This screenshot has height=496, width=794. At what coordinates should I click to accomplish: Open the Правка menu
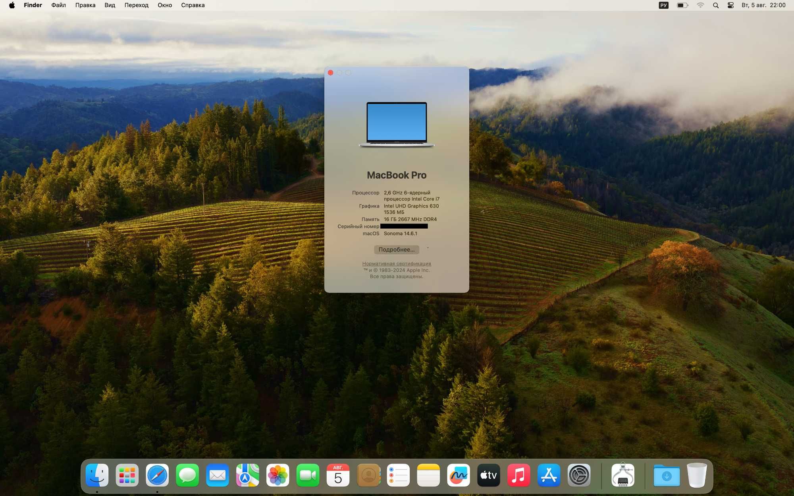point(85,5)
